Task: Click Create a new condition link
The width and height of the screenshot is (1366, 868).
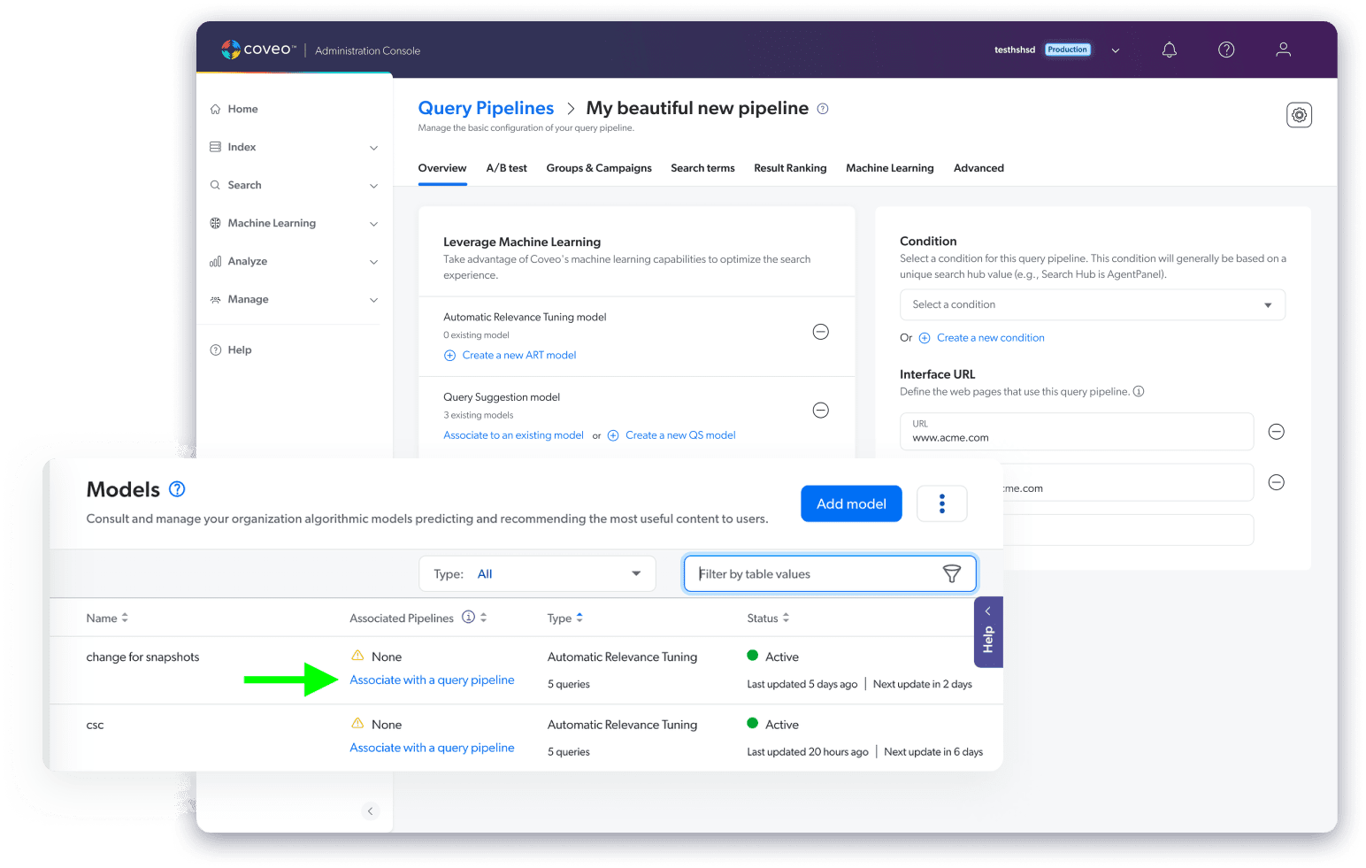Action: coord(991,338)
